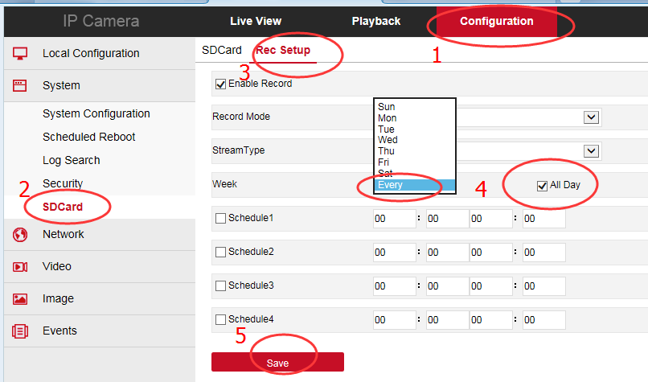The width and height of the screenshot is (648, 382).
Task: Enable the Schedule2 checkbox
Action: point(220,253)
